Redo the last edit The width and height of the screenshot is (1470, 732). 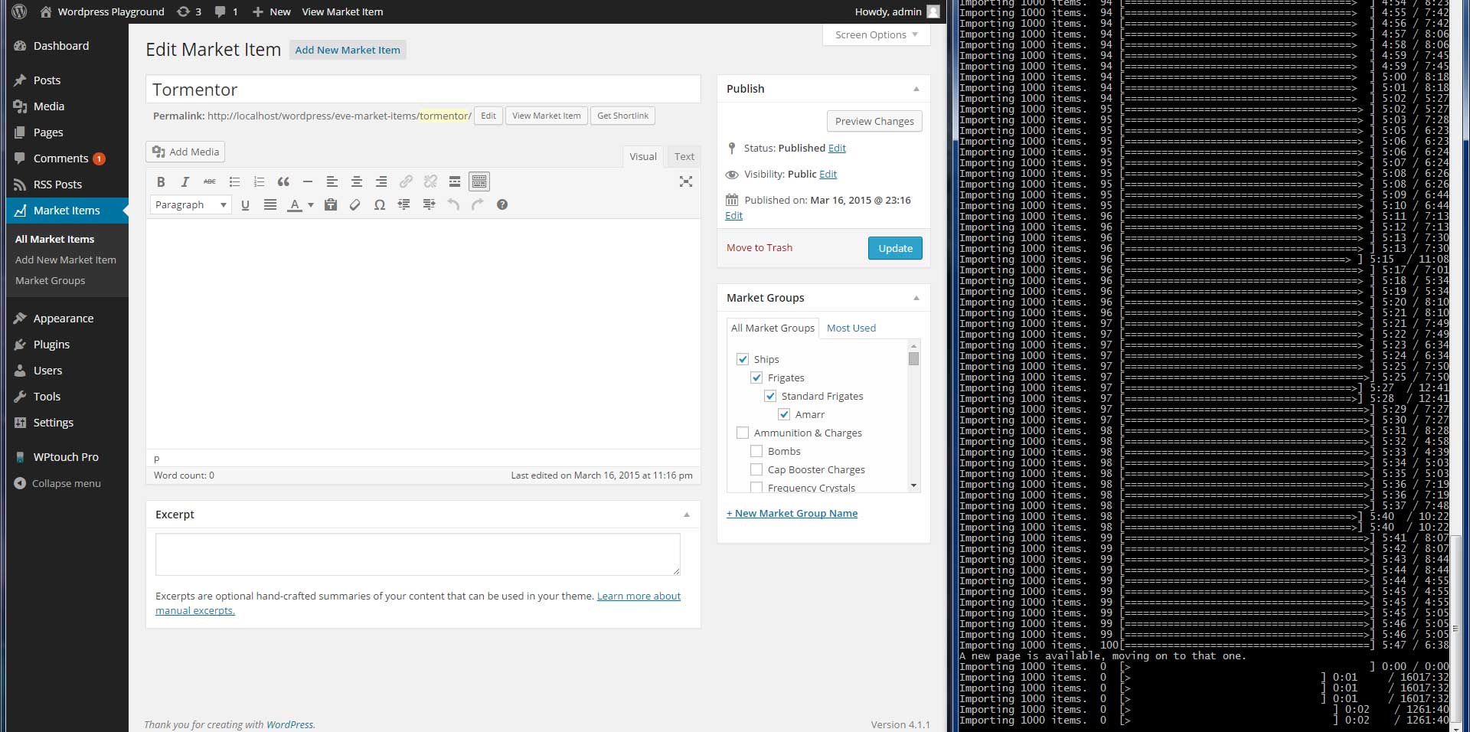478,204
